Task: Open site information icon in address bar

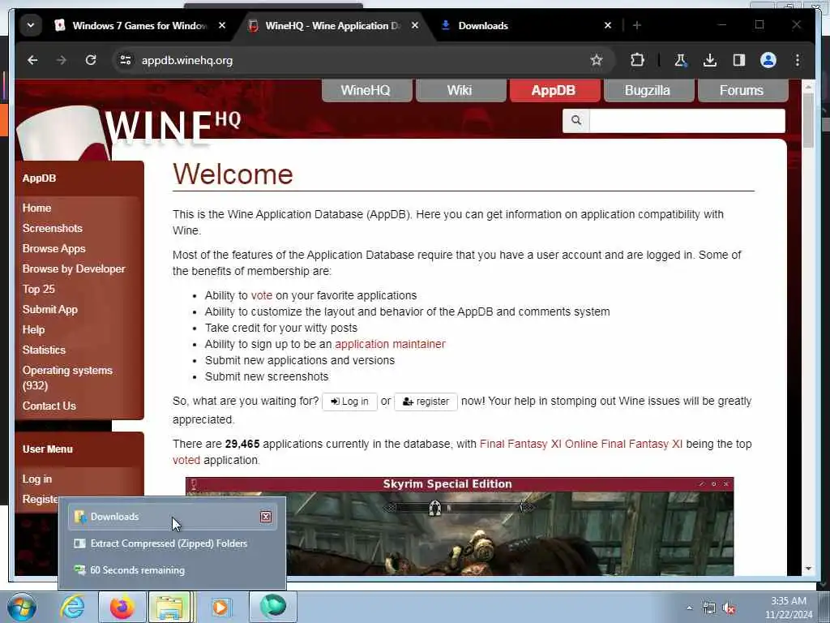Action: coord(126,60)
